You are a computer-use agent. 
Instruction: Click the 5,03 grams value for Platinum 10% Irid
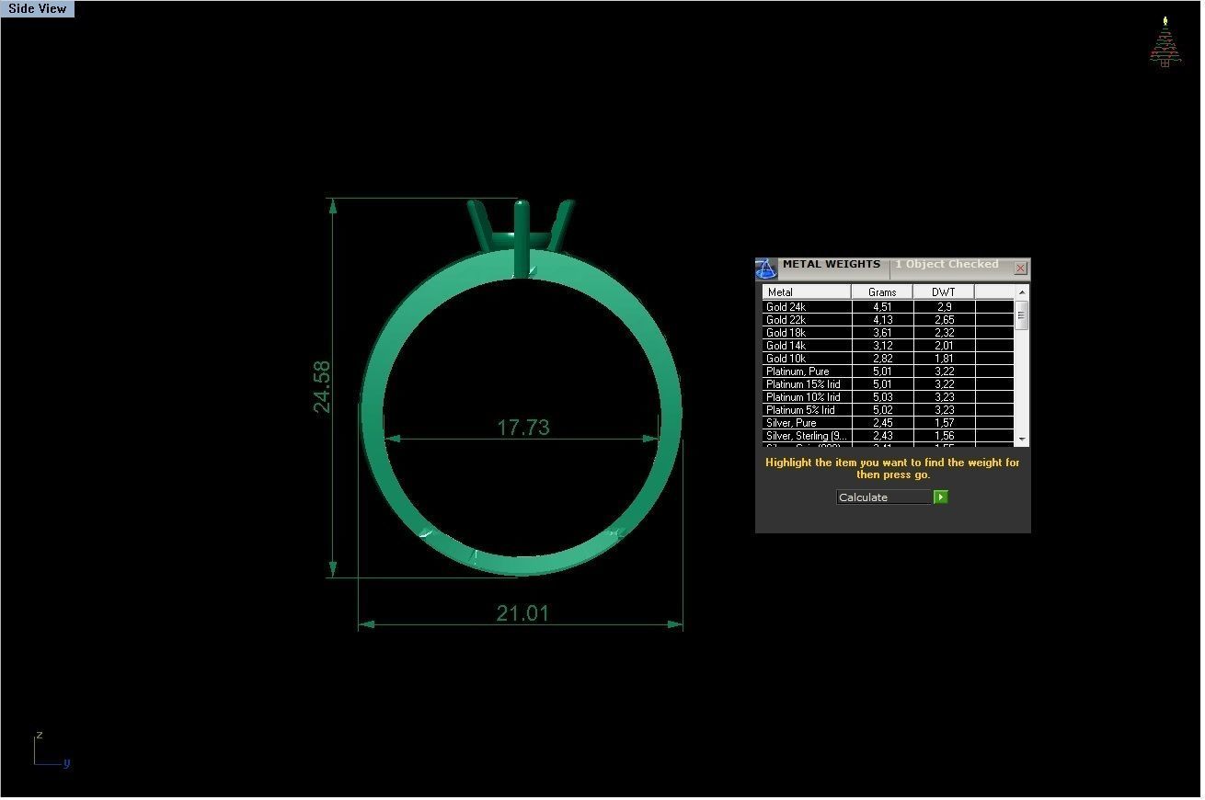(882, 397)
